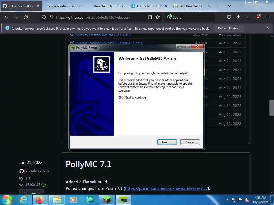274x205 pixels.
Task: Launch Internet Explorer from taskbar
Action: tap(24, 200)
